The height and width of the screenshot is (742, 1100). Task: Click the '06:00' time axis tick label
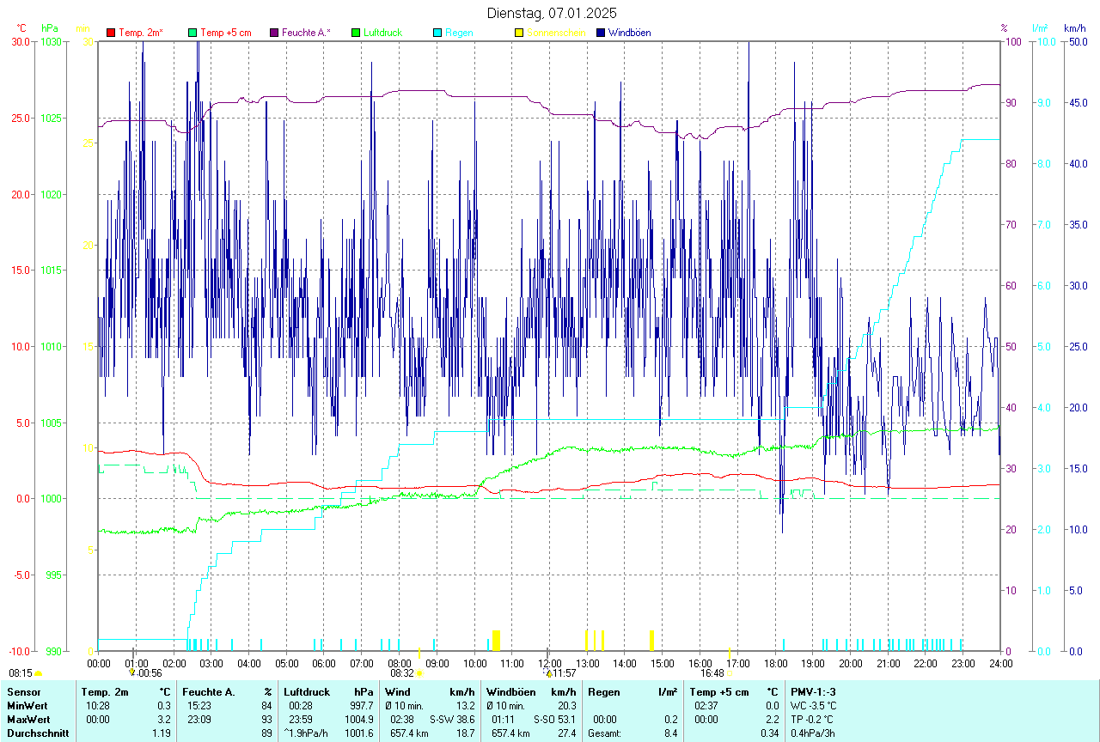[x=324, y=664]
